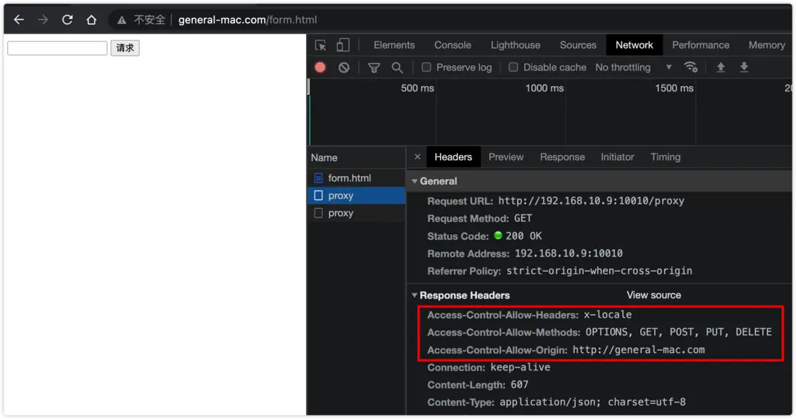Open the Lighthouse panel

click(515, 45)
